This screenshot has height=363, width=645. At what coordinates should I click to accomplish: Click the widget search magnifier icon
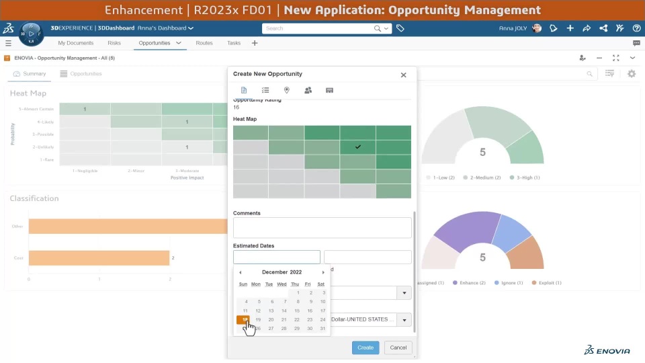click(589, 74)
